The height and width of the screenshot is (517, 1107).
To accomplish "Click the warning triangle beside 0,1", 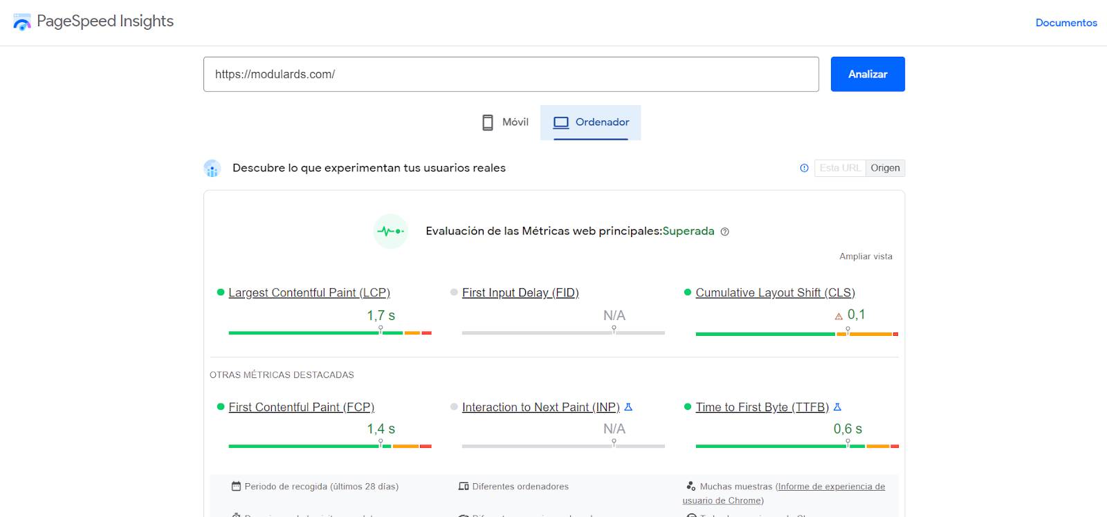I will pyautogui.click(x=839, y=317).
